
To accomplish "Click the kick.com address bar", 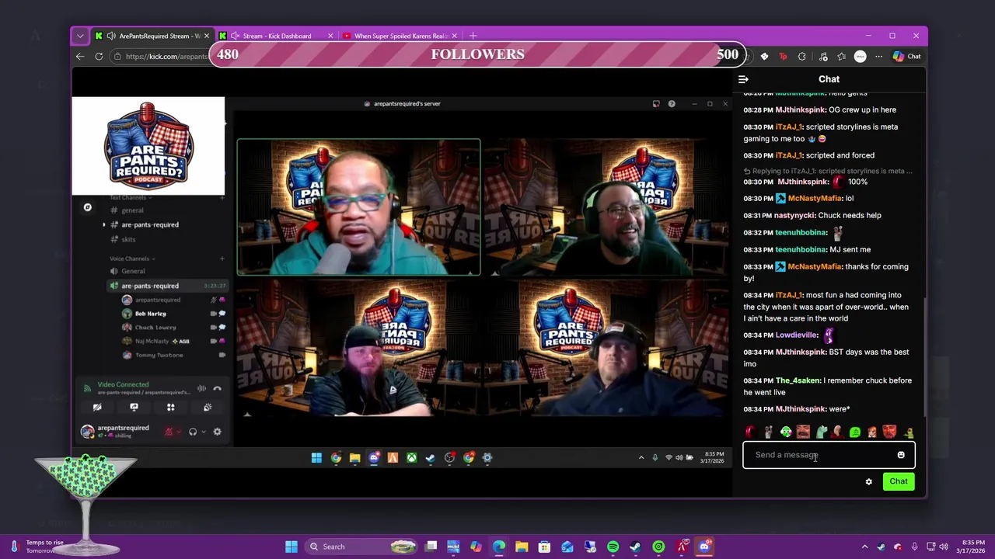I will click(159, 56).
